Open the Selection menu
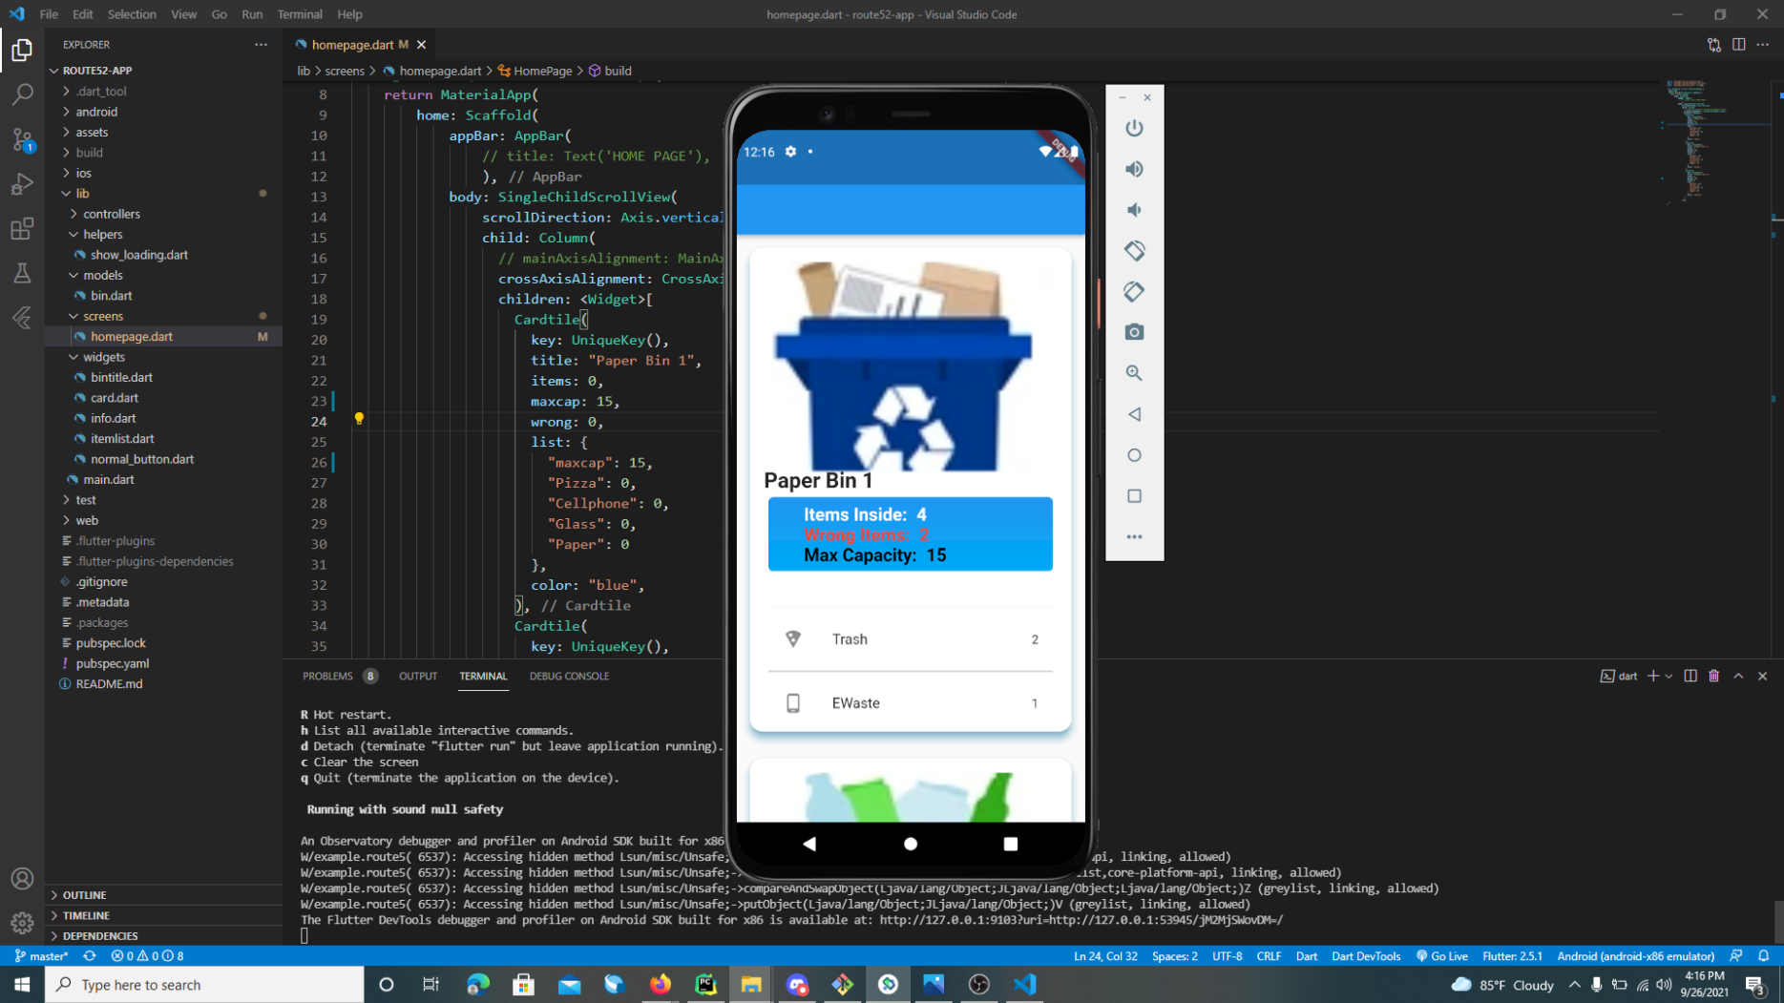The image size is (1784, 1003). point(132,14)
